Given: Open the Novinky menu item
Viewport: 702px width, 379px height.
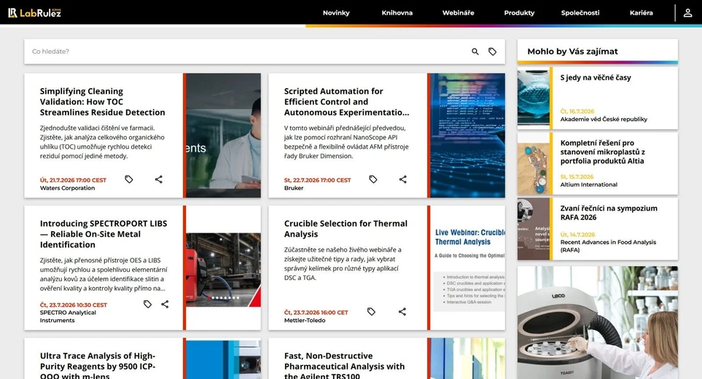Looking at the screenshot, I should tap(336, 13).
